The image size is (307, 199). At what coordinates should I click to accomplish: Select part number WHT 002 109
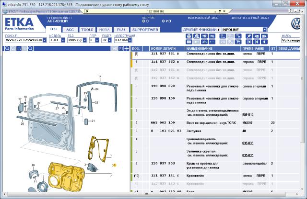[x=163, y=123]
